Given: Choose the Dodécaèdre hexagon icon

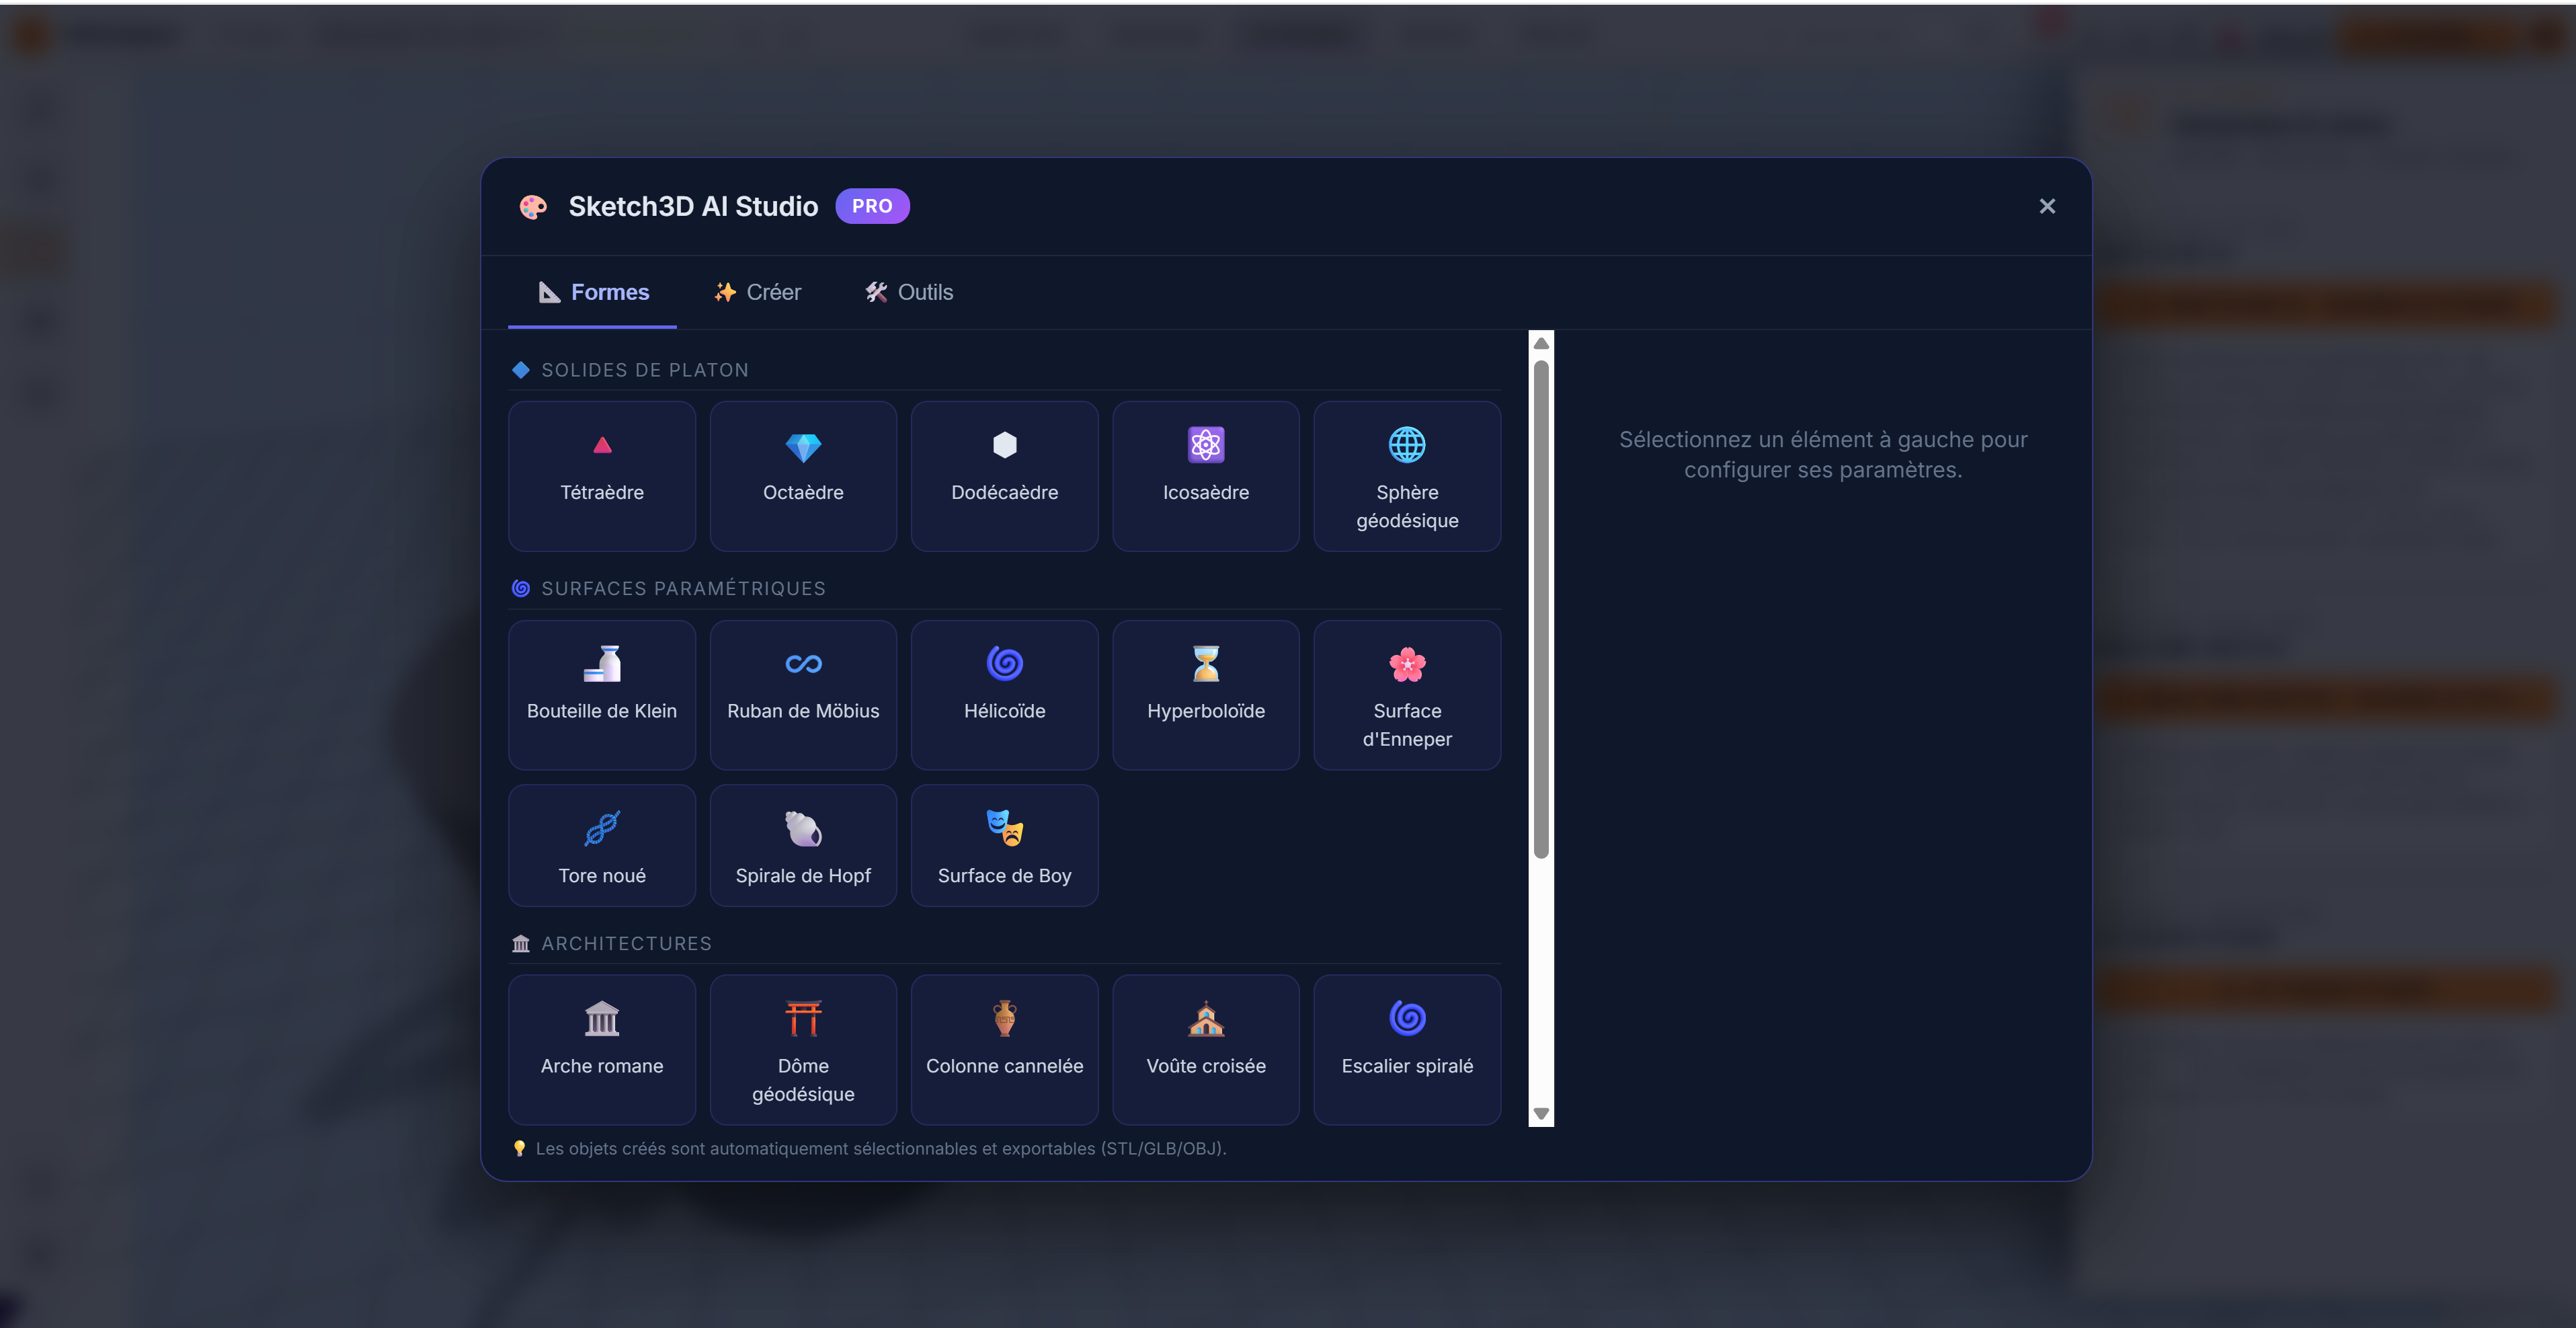Looking at the screenshot, I should tap(1004, 445).
